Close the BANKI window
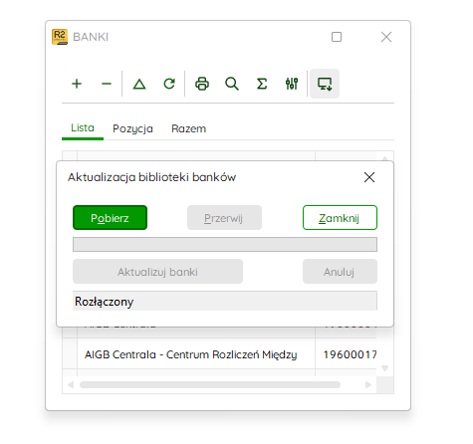 coord(386,37)
